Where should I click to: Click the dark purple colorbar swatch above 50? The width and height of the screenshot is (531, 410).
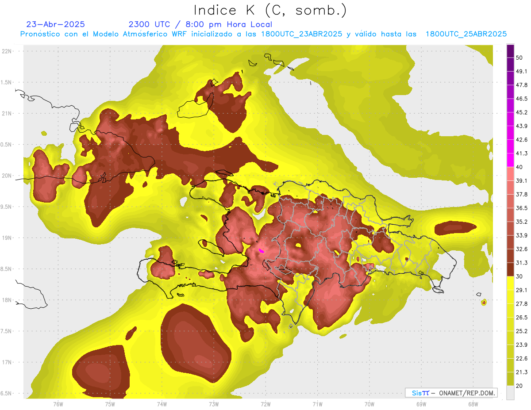click(510, 51)
